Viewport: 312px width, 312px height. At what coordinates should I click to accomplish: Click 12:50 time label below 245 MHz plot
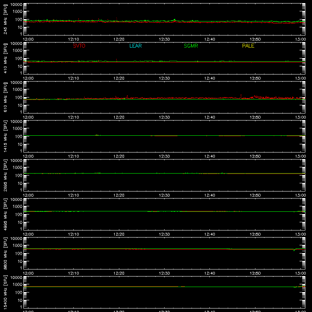(255, 39)
